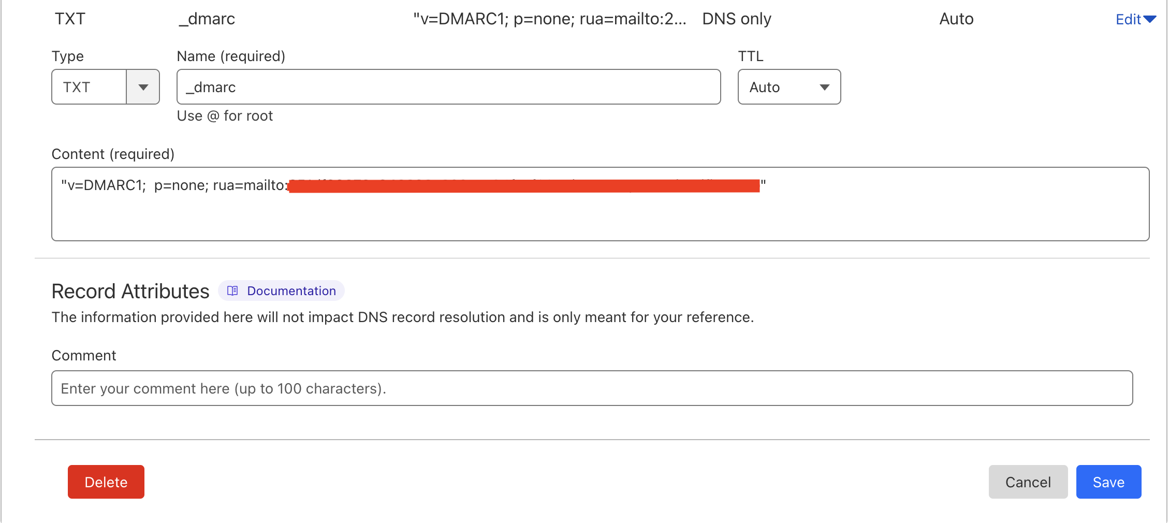Click the _dmarc name in the record row
Viewport: 1169px width, 523px height.
(207, 19)
